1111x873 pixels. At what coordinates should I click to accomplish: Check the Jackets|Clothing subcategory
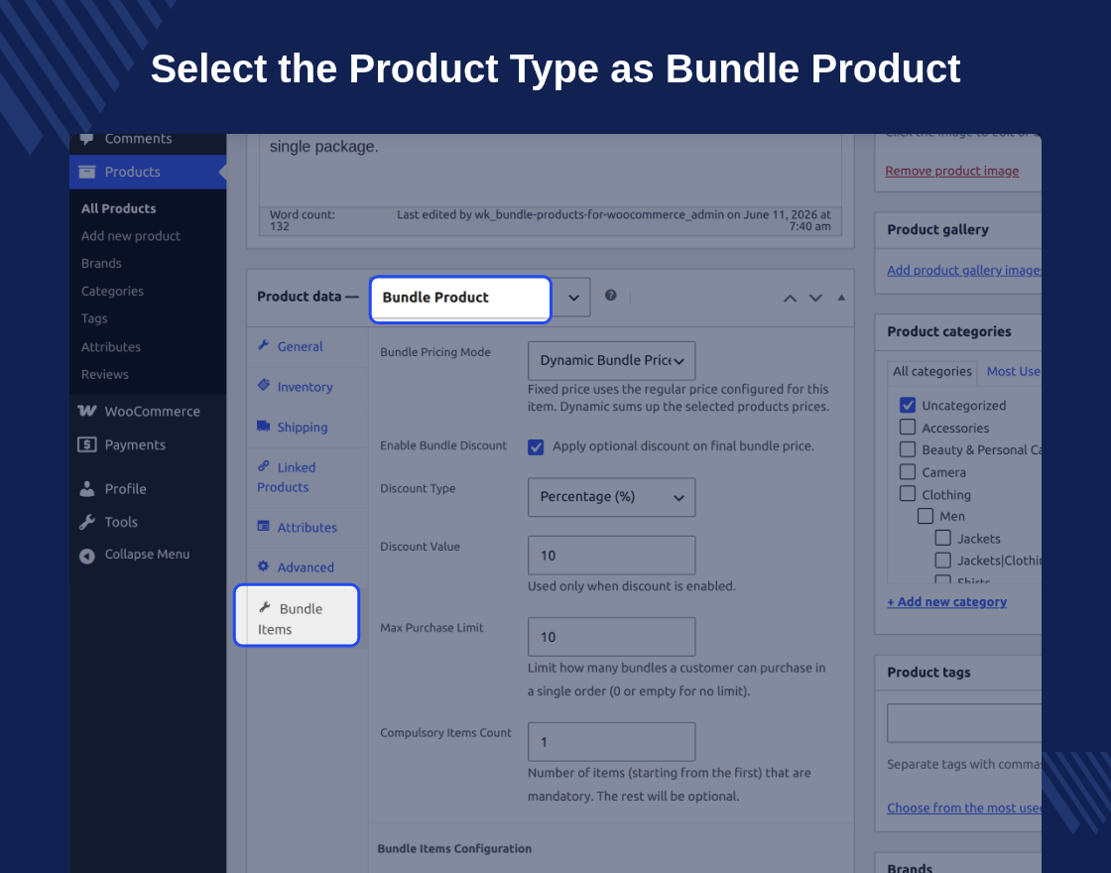(x=943, y=561)
